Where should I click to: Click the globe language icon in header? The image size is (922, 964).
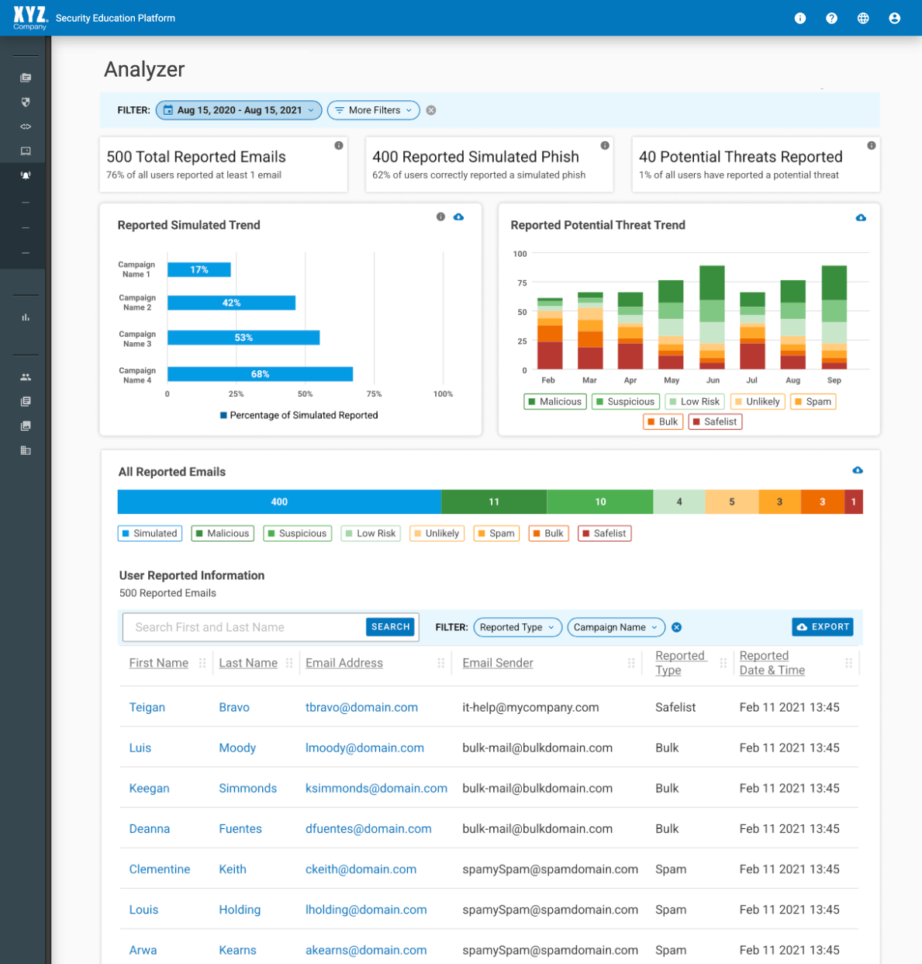[x=863, y=18]
